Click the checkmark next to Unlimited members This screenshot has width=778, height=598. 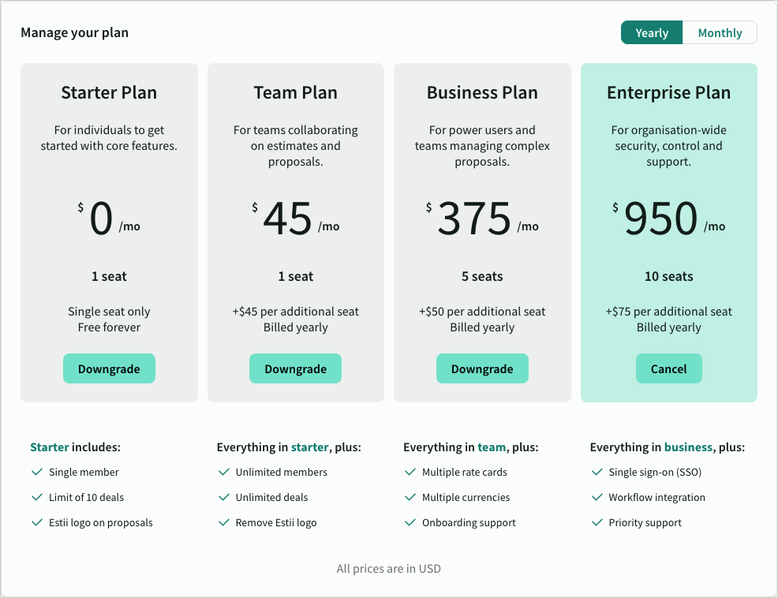tap(224, 472)
